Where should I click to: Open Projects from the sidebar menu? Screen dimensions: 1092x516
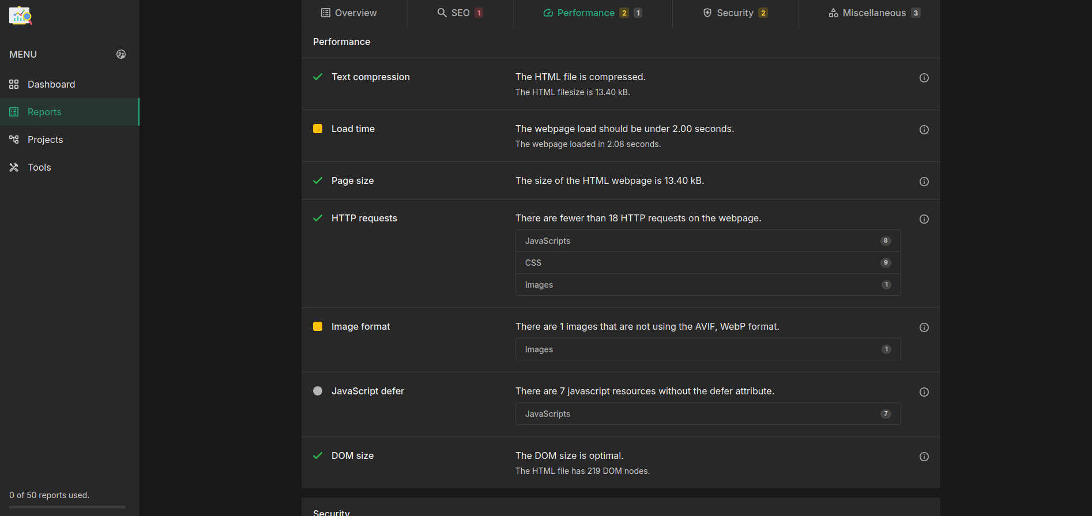[x=45, y=140]
